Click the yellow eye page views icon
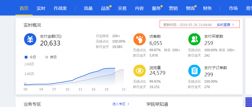This screenshot has width=252, height=107. click(x=140, y=71)
